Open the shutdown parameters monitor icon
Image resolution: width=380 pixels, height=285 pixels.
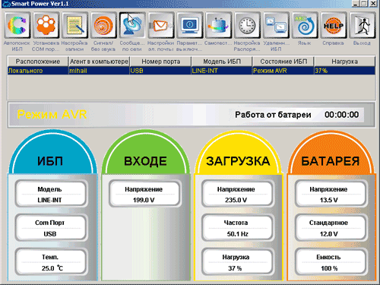click(x=189, y=26)
